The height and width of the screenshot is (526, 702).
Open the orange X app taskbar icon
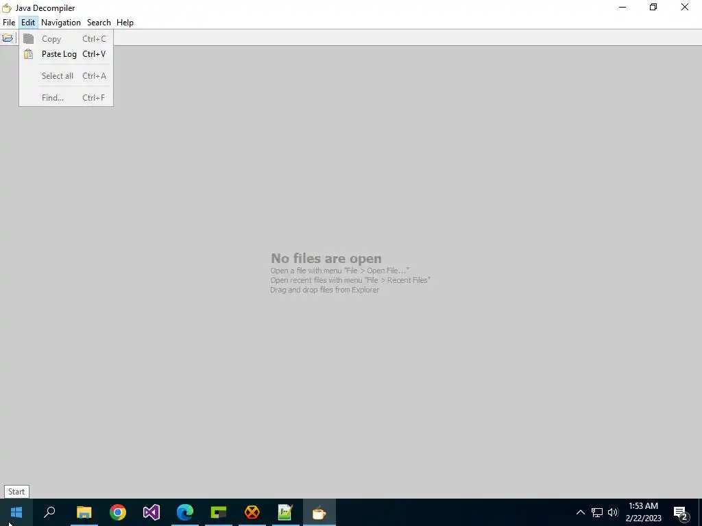tap(252, 512)
